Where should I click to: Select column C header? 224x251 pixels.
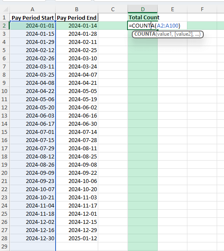113,9
